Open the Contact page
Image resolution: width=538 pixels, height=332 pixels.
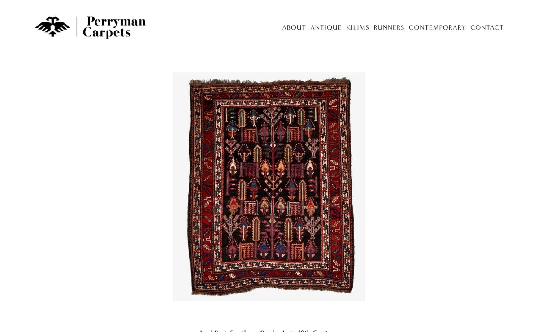(x=487, y=28)
